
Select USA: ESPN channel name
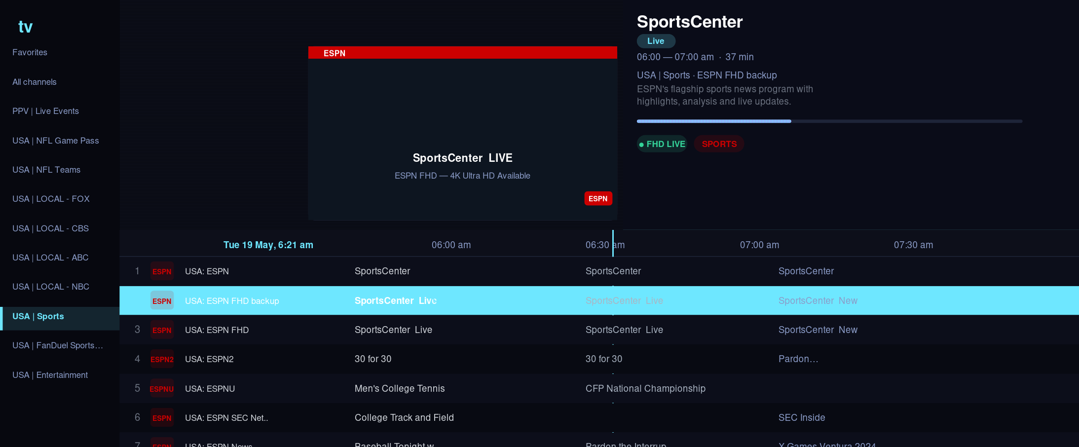click(x=207, y=271)
